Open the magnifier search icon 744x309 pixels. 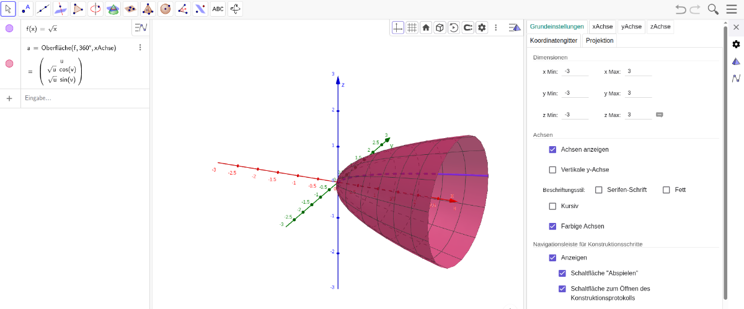713,9
